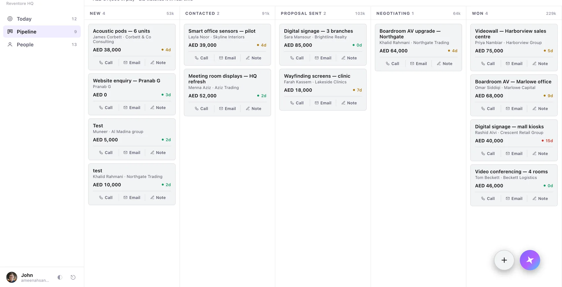Call on Smart office sensors — pilot card
The height and width of the screenshot is (287, 562).
(201, 58)
